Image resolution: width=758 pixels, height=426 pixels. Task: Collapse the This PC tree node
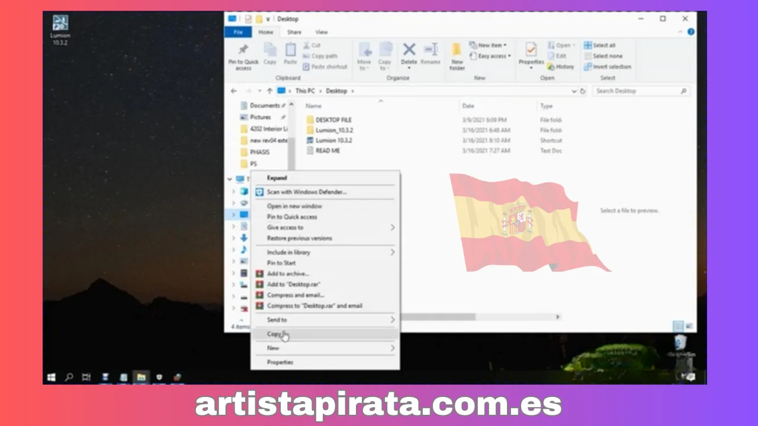point(230,179)
